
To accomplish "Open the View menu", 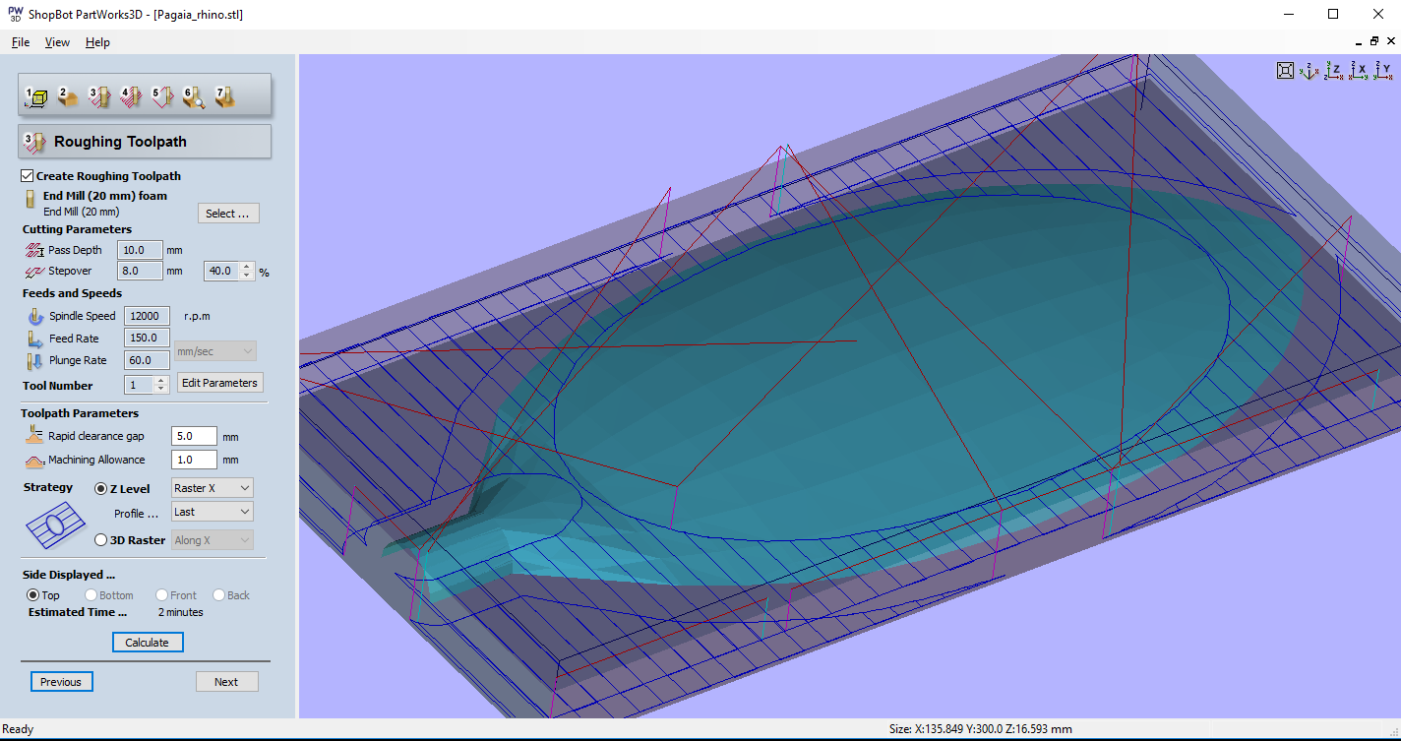I will coord(57,42).
